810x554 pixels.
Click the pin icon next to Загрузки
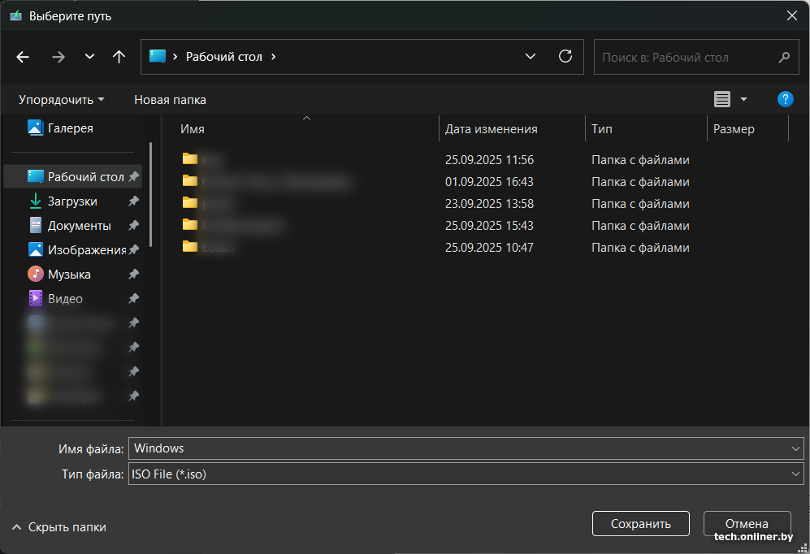(134, 201)
